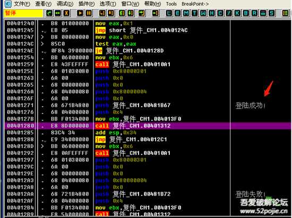Image resolution: width=292 pixels, height=218 pixels.
Task: Click instruction 'jmp short 复件_CM1.0040124C'
Action: tap(141, 30)
